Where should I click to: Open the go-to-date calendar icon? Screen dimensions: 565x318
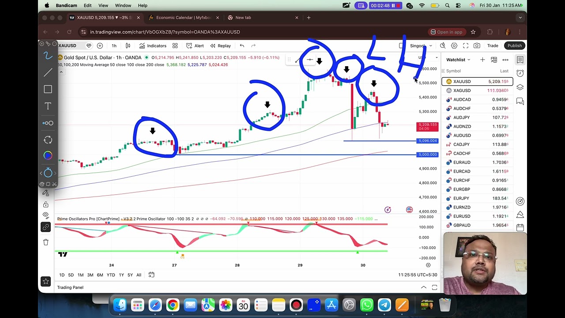click(x=151, y=275)
